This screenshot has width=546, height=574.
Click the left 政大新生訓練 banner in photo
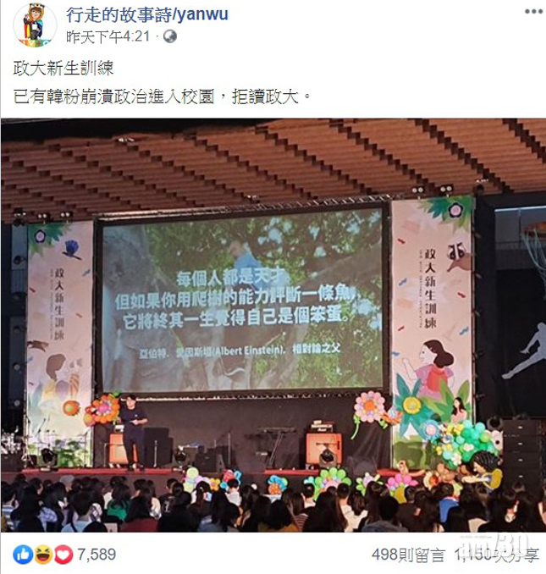click(x=59, y=344)
